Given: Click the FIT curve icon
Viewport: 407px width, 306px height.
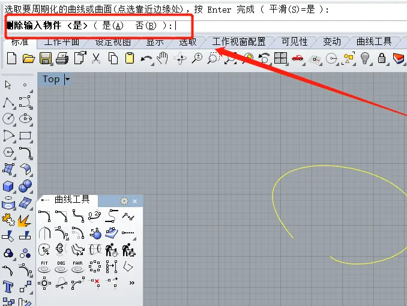Looking at the screenshot, I should point(44,267).
